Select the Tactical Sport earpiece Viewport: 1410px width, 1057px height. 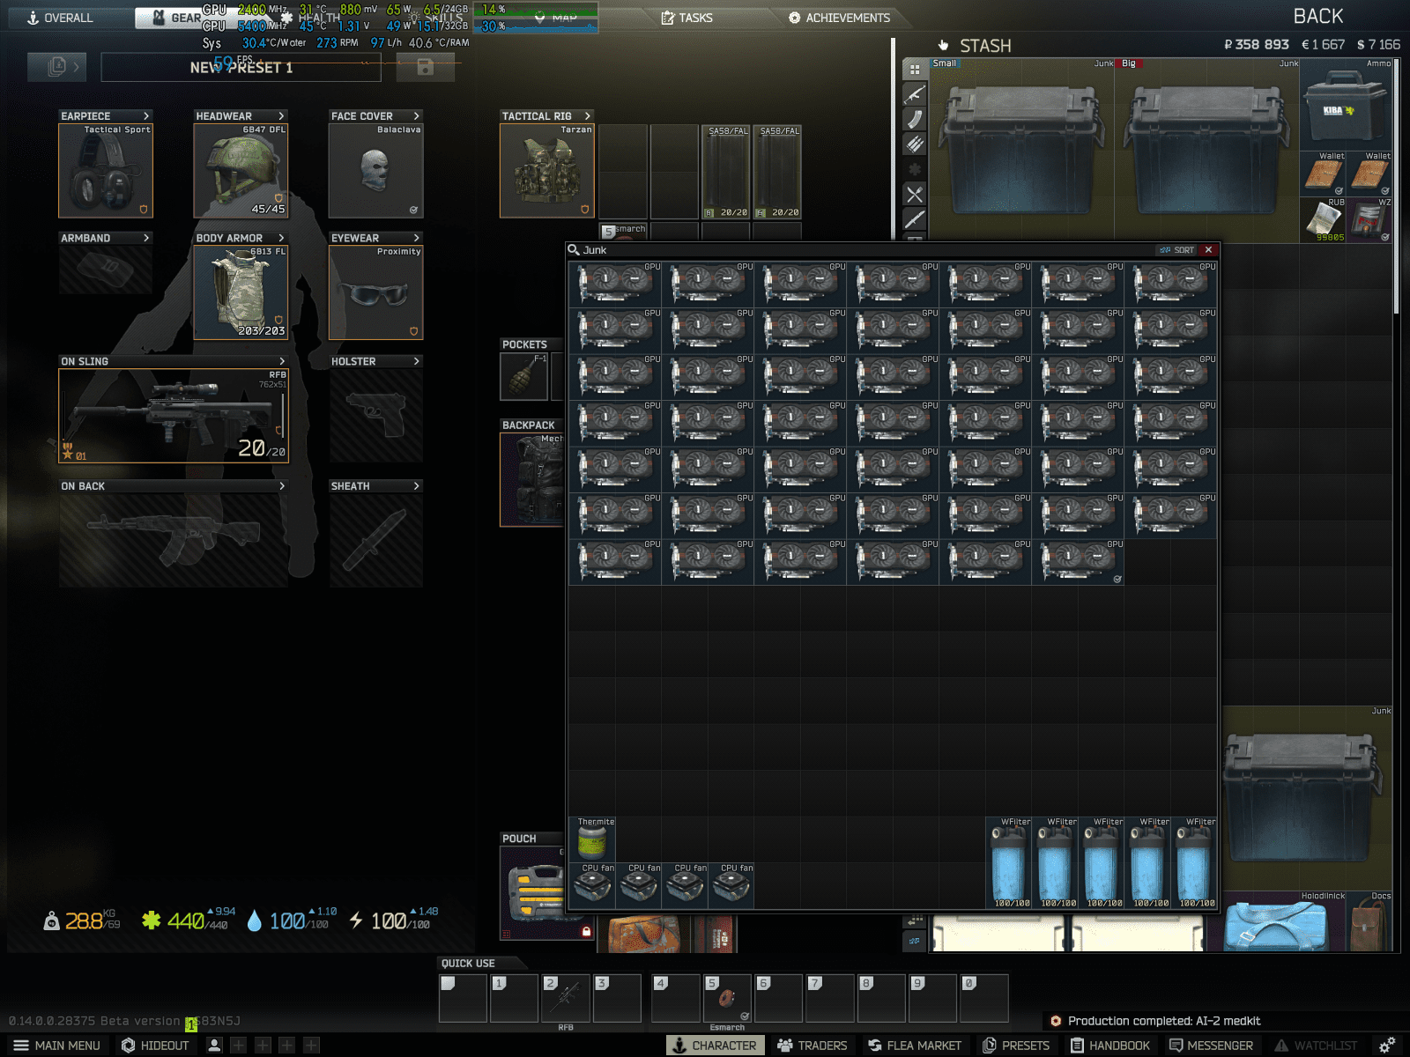(106, 171)
